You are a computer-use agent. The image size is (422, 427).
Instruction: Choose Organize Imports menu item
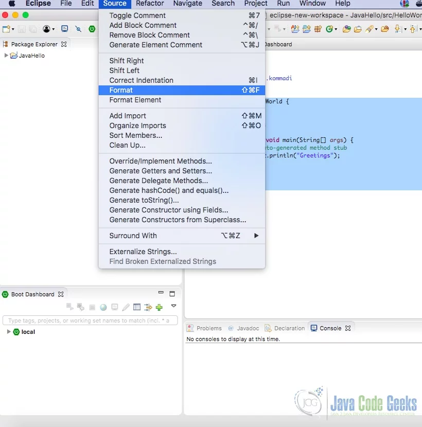(x=182, y=126)
